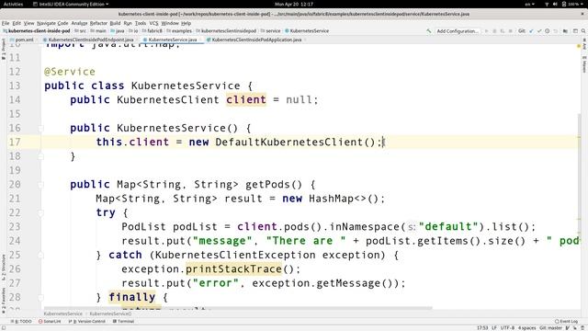This screenshot has height=331, width=588.
Task: Open the Refactor menu
Action: 98,23
